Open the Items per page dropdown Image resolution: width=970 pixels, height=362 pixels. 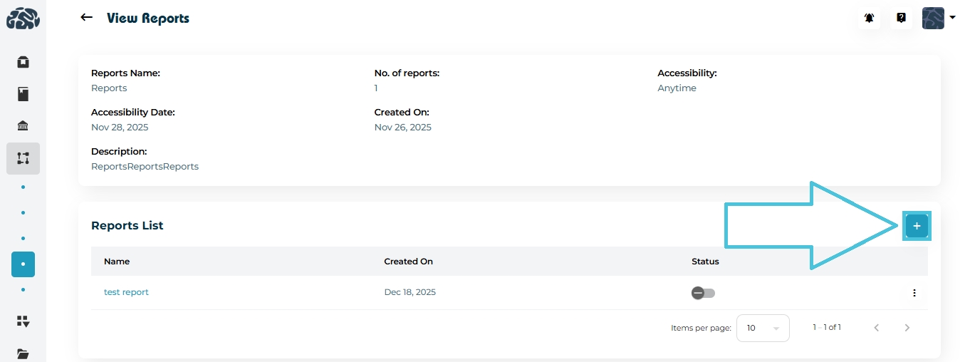(763, 328)
